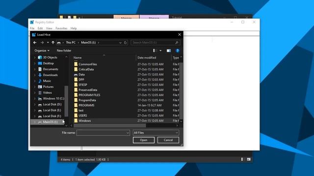This screenshot has height=176, width=314.
Task: Click the Cancel button
Action: tap(168, 140)
